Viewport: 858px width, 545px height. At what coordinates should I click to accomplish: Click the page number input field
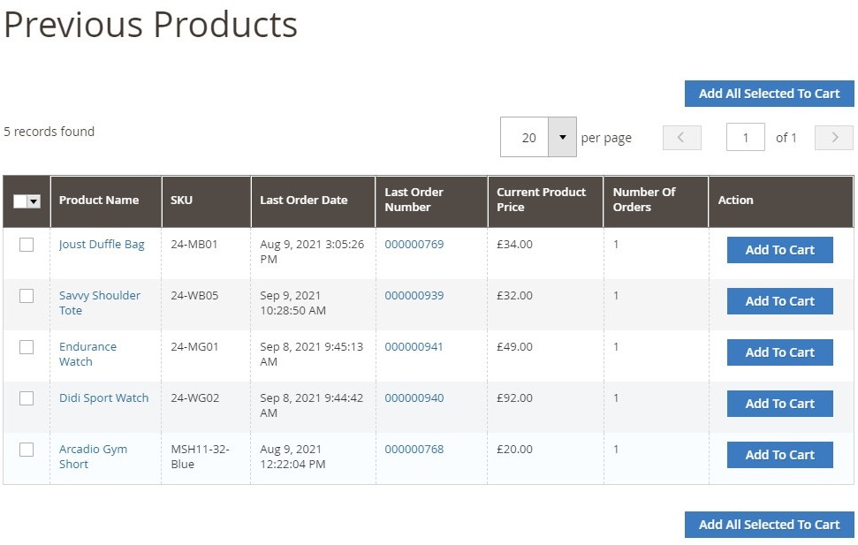click(x=745, y=138)
